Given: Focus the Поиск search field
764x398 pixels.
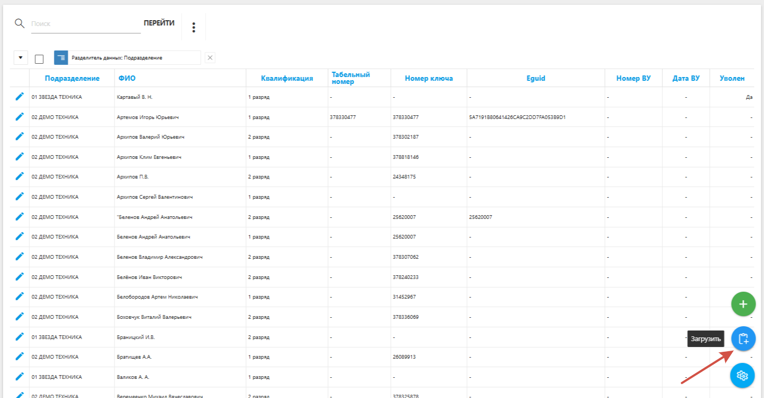Looking at the screenshot, I should 85,24.
